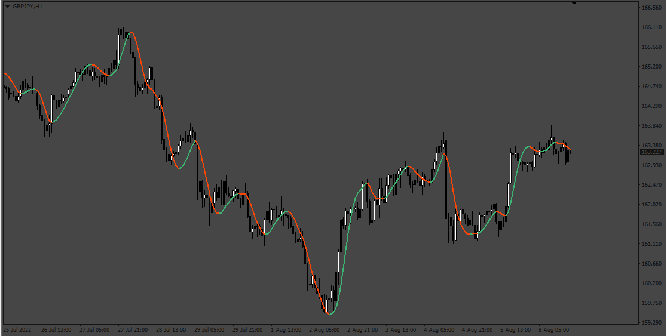
Task: Click the 165.650 price scale label
Action: coord(651,47)
